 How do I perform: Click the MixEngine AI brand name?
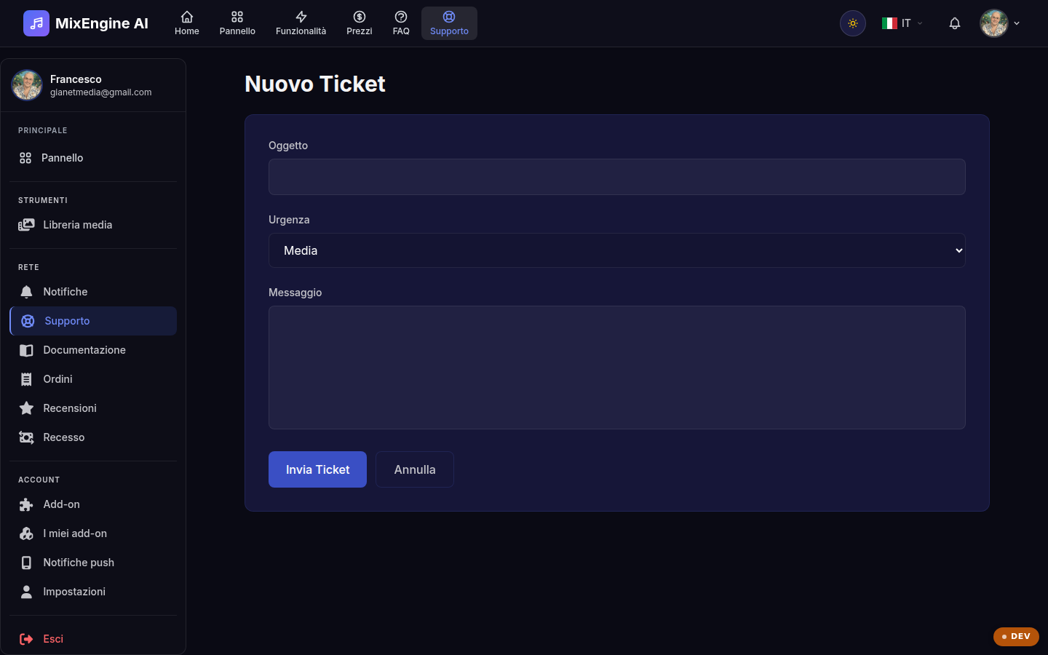pos(102,23)
